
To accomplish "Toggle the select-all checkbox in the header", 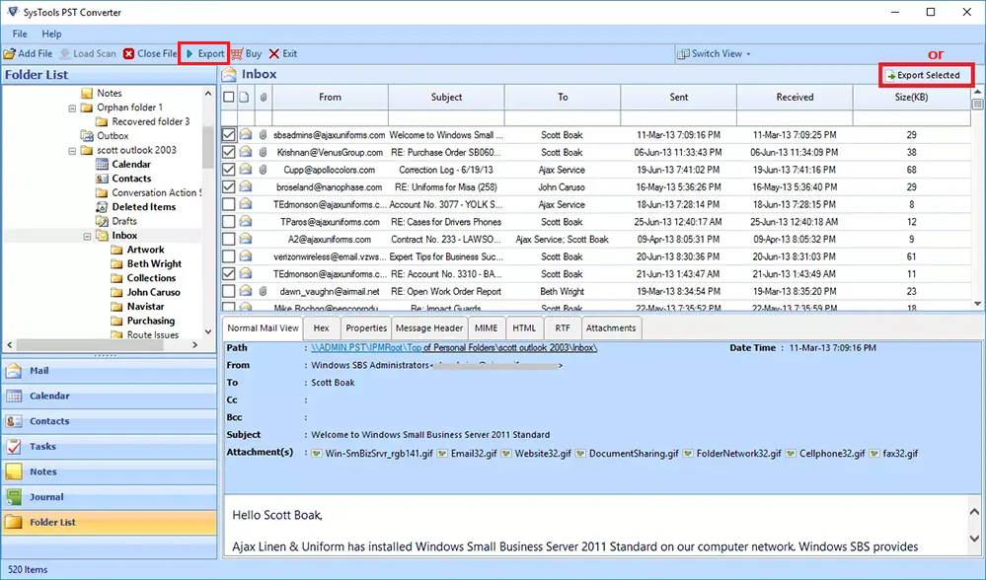I will click(229, 98).
